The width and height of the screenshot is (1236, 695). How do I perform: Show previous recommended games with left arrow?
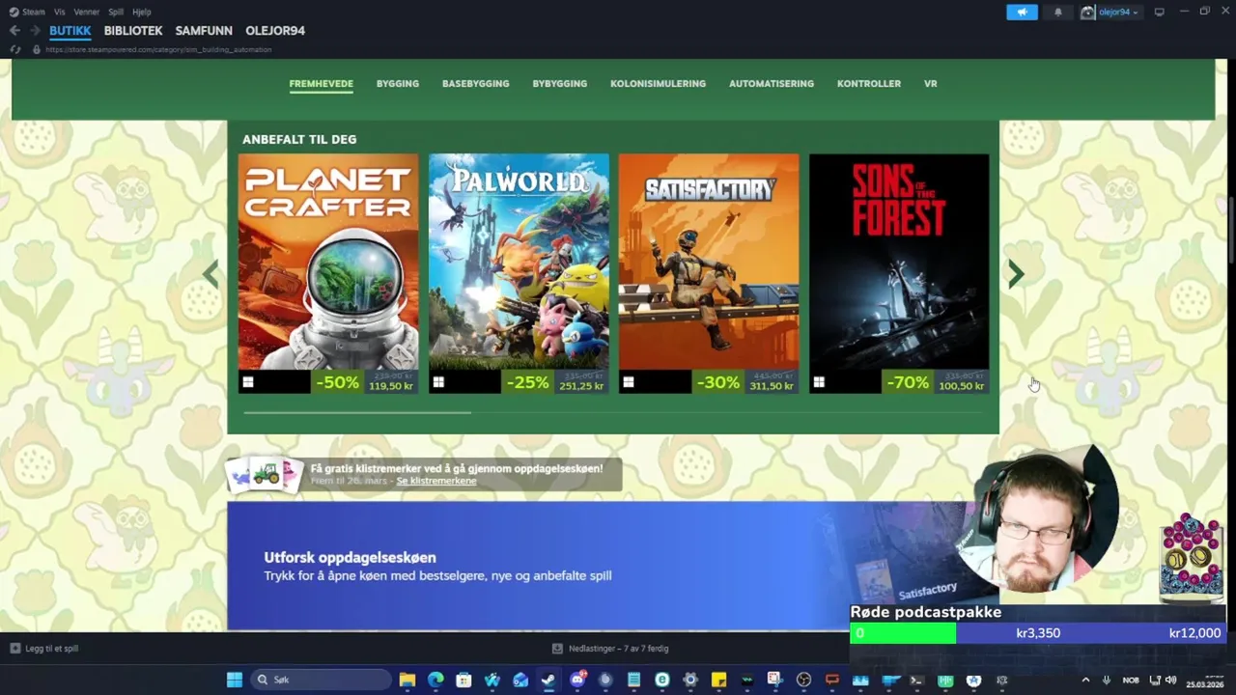[x=211, y=274]
